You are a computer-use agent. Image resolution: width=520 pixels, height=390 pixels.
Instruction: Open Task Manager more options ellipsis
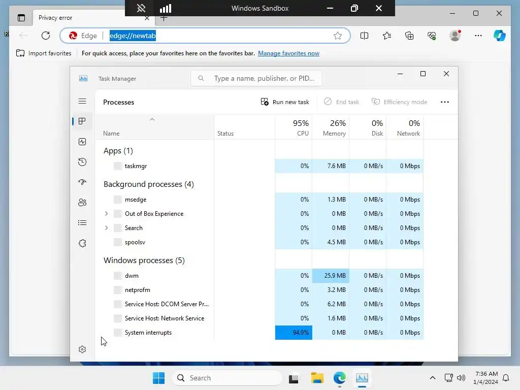click(x=445, y=102)
